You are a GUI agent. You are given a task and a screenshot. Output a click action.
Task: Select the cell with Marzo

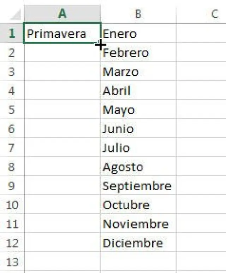[138, 72]
